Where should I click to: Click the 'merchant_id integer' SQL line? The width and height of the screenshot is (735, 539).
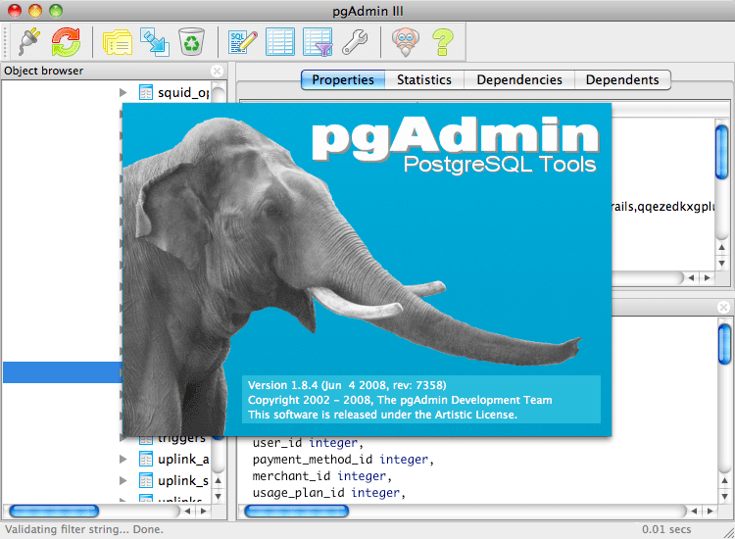(322, 476)
